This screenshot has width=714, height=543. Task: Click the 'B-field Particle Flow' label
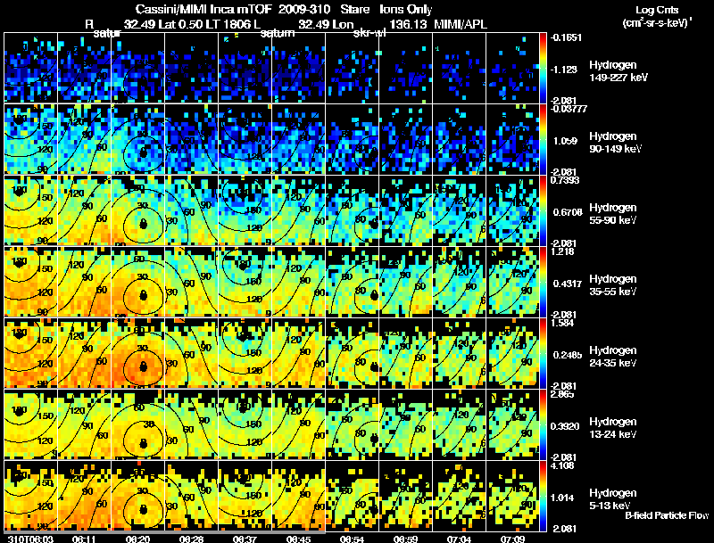pos(667,515)
